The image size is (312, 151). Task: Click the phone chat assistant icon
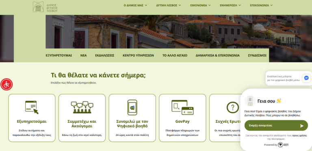(x=132, y=107)
